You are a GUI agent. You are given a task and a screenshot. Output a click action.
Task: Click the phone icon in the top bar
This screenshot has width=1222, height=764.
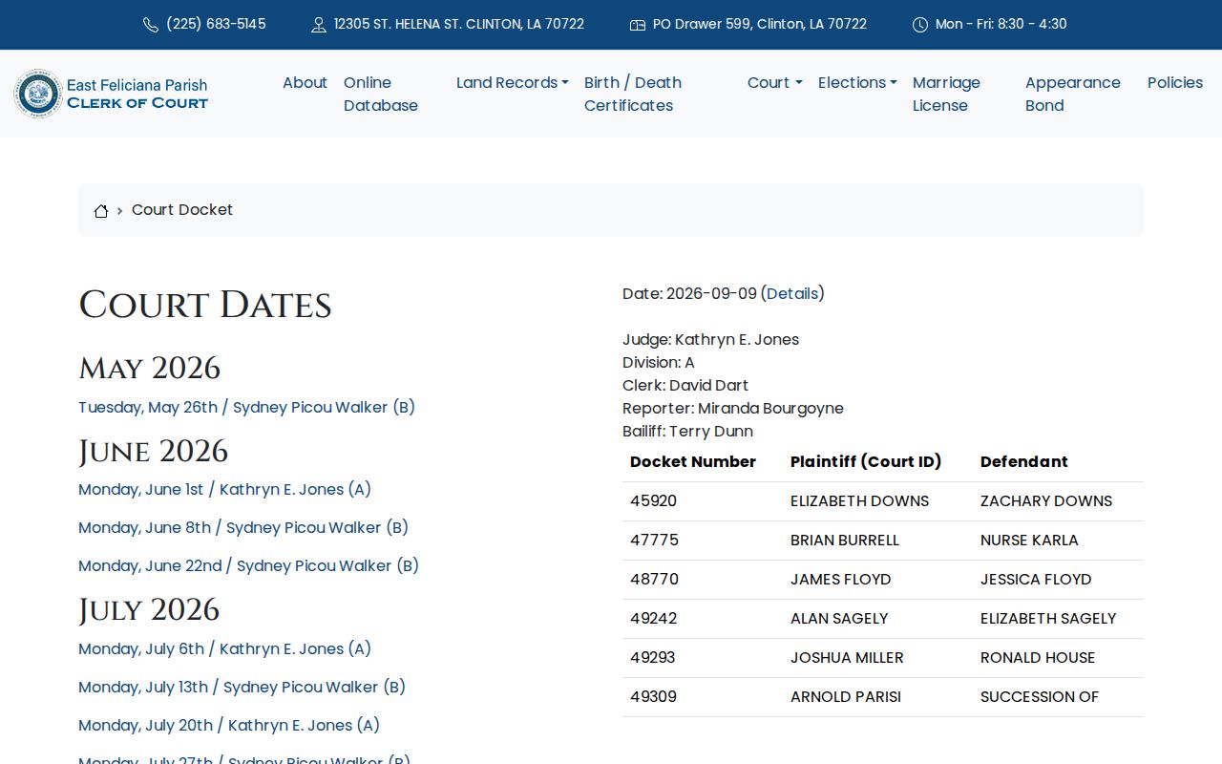(151, 25)
